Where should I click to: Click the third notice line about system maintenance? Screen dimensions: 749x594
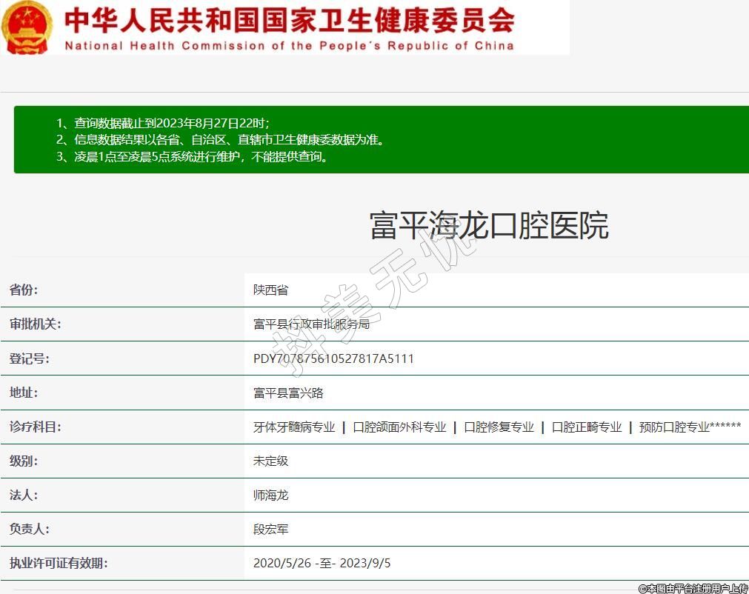coord(193,156)
